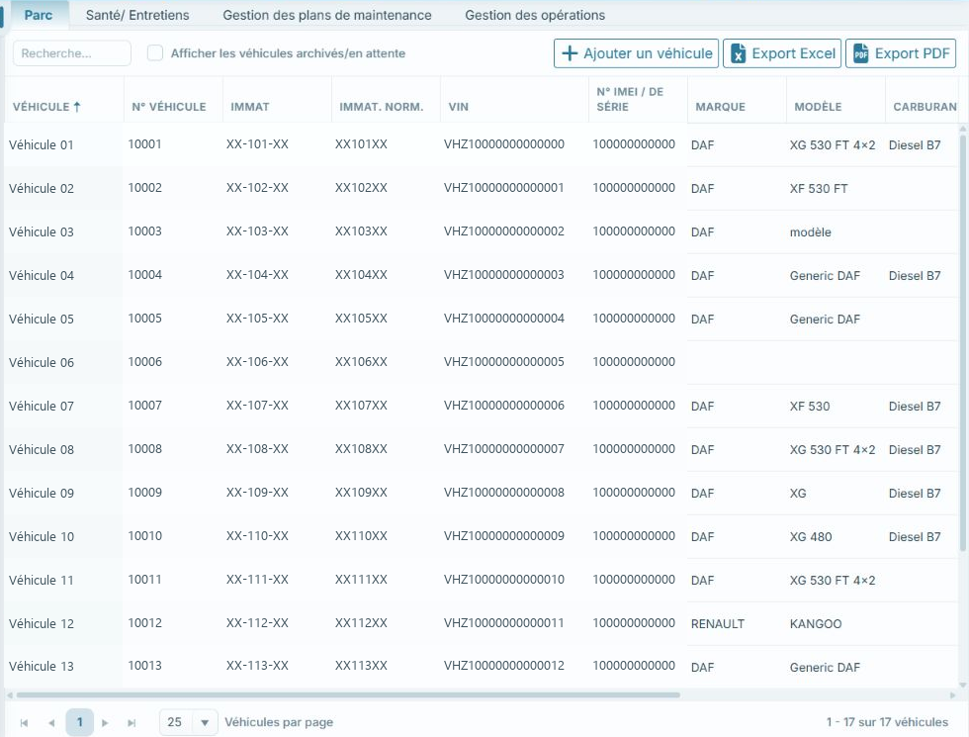Select page 1 in pagination
The width and height of the screenshot is (969, 737).
coord(80,722)
